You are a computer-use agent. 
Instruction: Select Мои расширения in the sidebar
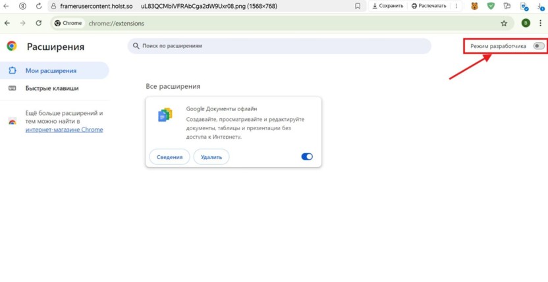54,70
